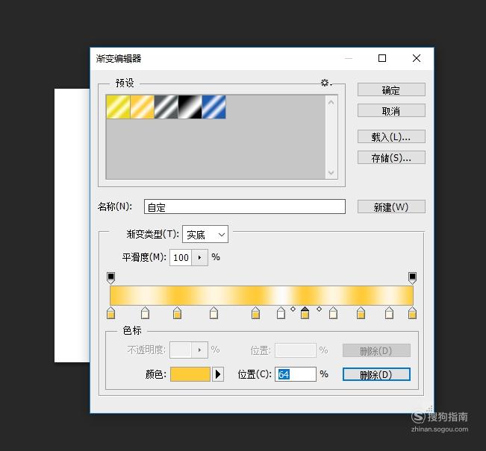Image resolution: width=486 pixels, height=451 pixels.
Task: Select the third color stop, orange
Action: pos(177,313)
